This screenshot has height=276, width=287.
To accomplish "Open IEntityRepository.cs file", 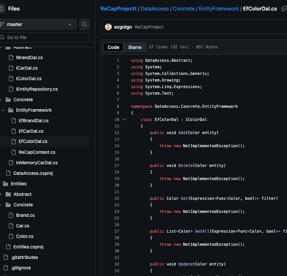I will (37, 89).
